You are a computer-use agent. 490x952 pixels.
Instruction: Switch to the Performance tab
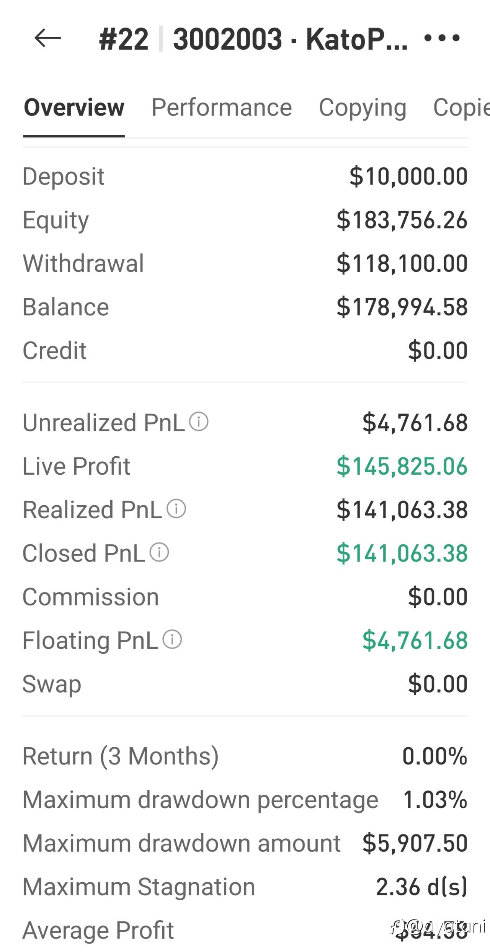[x=222, y=108]
